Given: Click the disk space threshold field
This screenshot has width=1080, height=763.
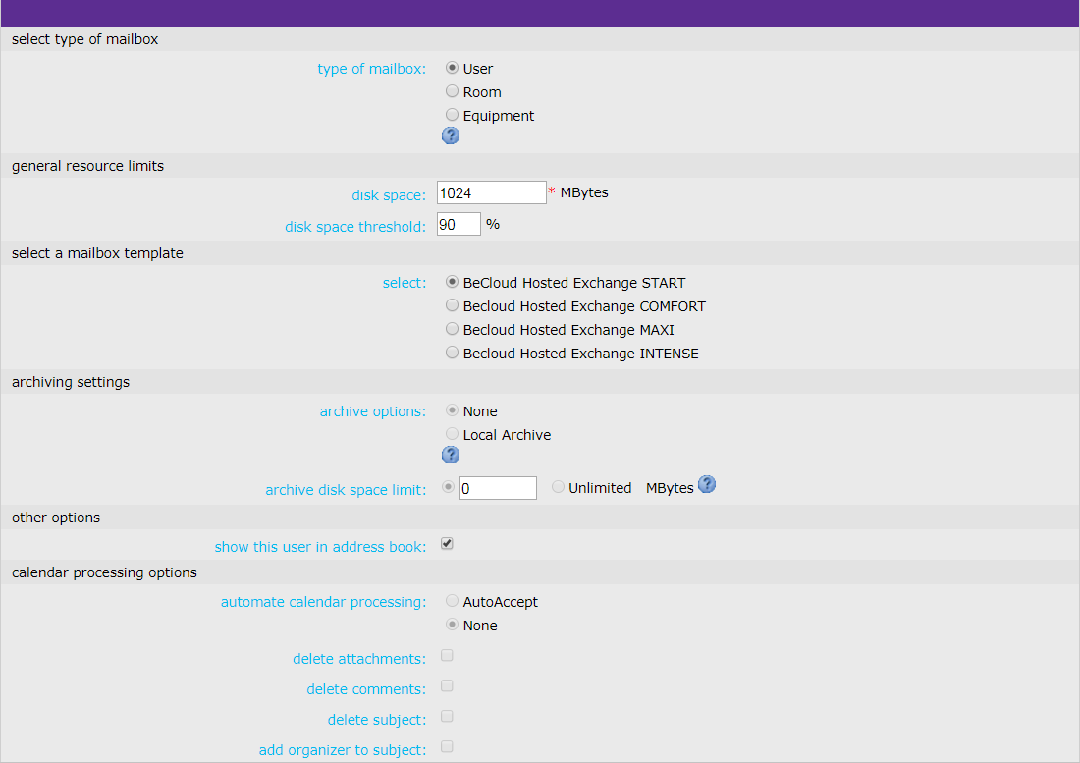Looking at the screenshot, I should [x=459, y=224].
